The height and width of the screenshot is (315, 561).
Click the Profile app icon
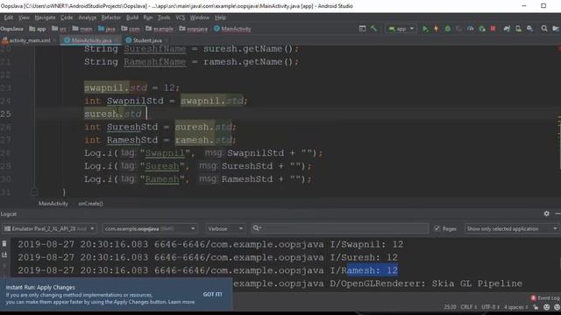tap(470, 29)
